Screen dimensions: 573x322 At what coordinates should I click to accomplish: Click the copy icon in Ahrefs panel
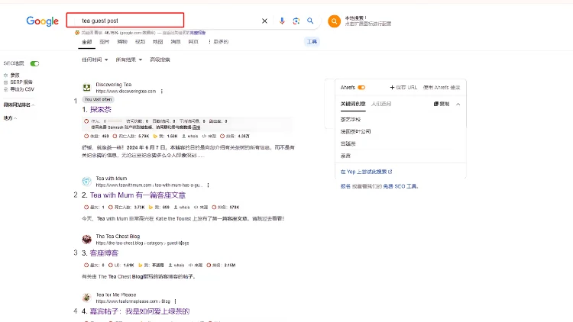[x=436, y=104]
